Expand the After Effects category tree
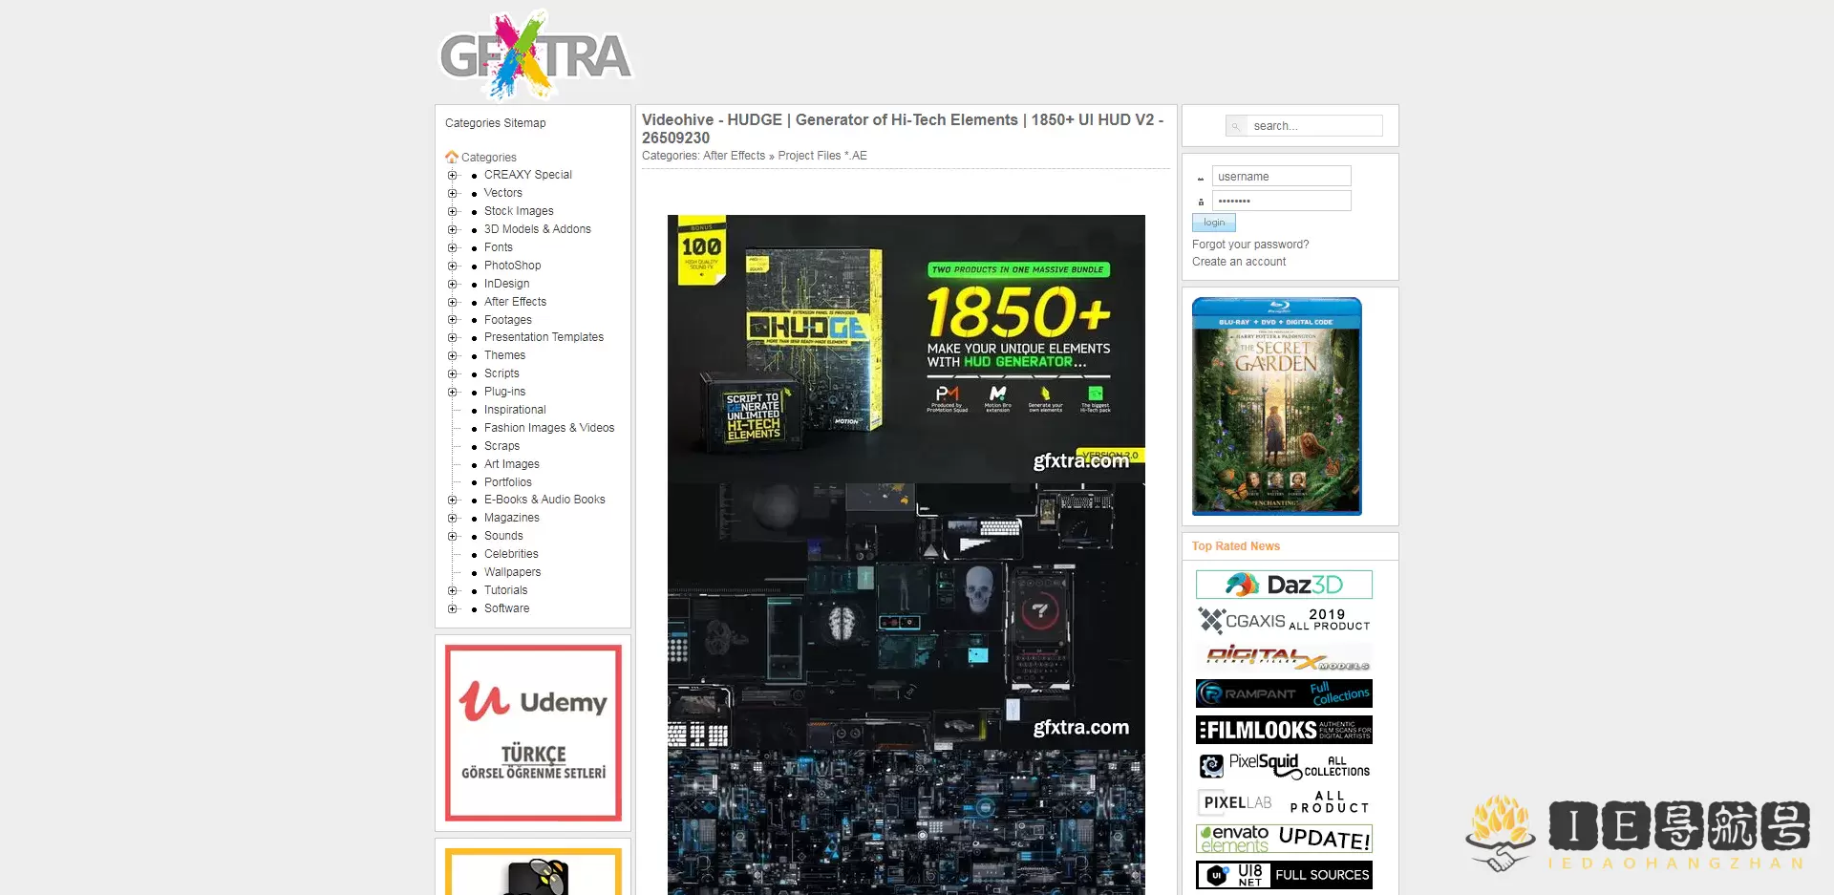Image resolution: width=1834 pixels, height=895 pixels. 453,301
